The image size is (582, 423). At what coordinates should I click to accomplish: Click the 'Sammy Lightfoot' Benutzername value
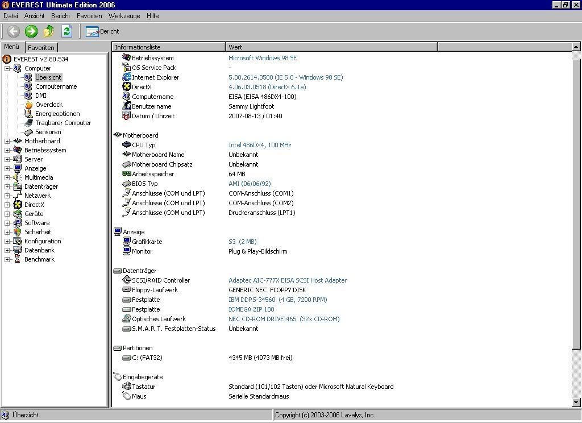pos(251,106)
